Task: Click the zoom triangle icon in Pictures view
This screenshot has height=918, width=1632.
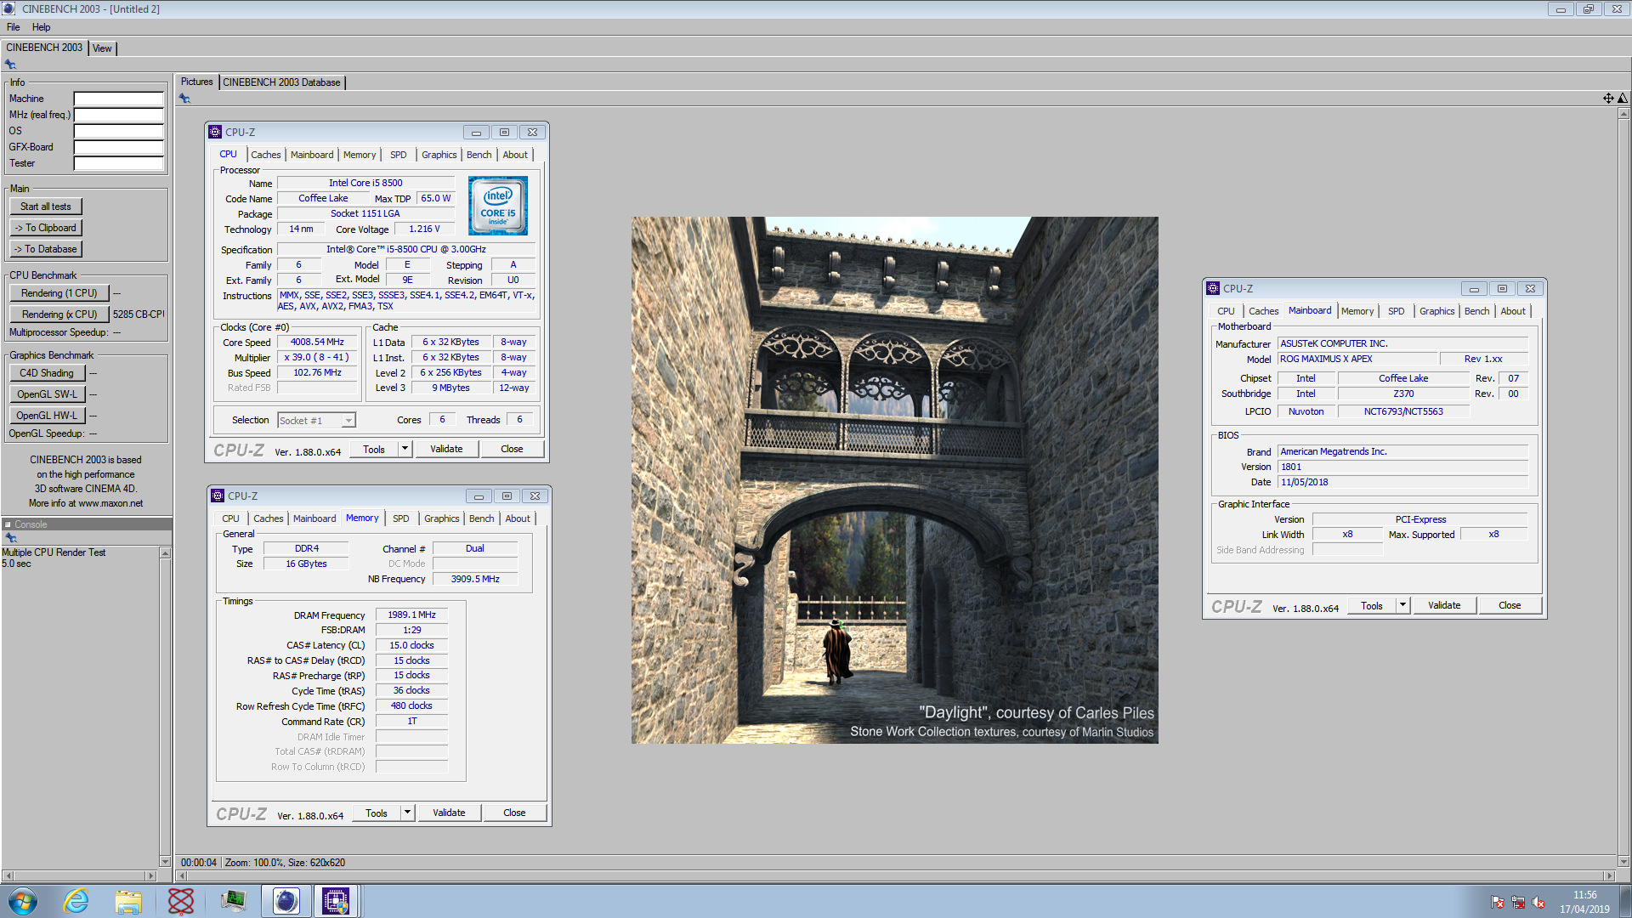Action: (1623, 99)
